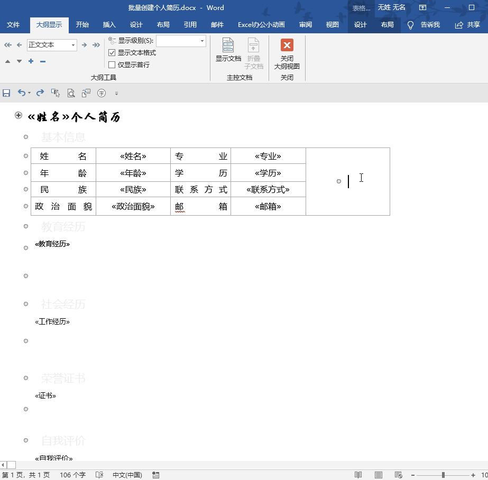The image size is (488, 480).
Task: Open the 显示级别 dropdown
Action: pos(201,41)
